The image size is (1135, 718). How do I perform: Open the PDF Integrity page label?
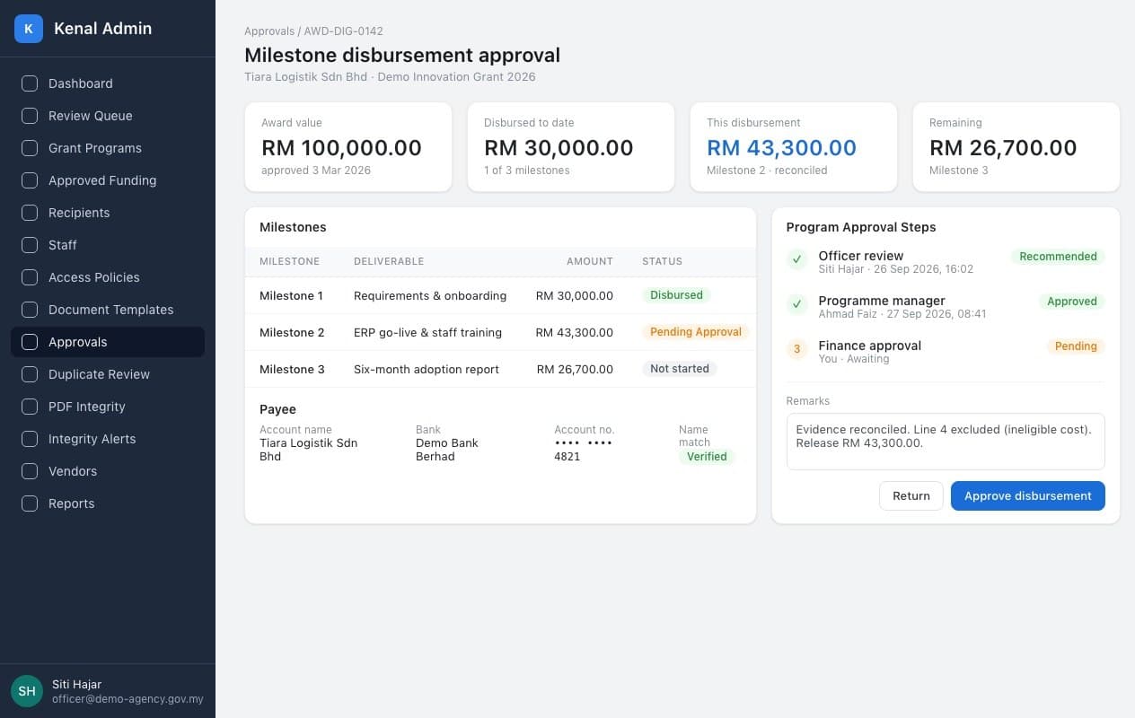click(87, 407)
